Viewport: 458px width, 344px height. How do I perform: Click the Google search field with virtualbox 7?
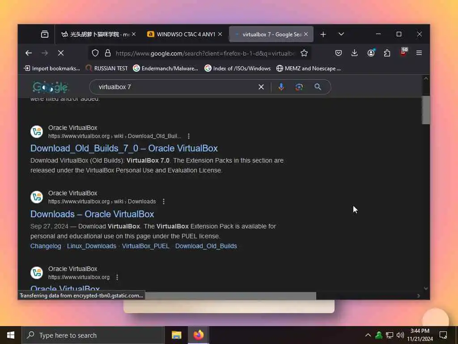(x=175, y=87)
